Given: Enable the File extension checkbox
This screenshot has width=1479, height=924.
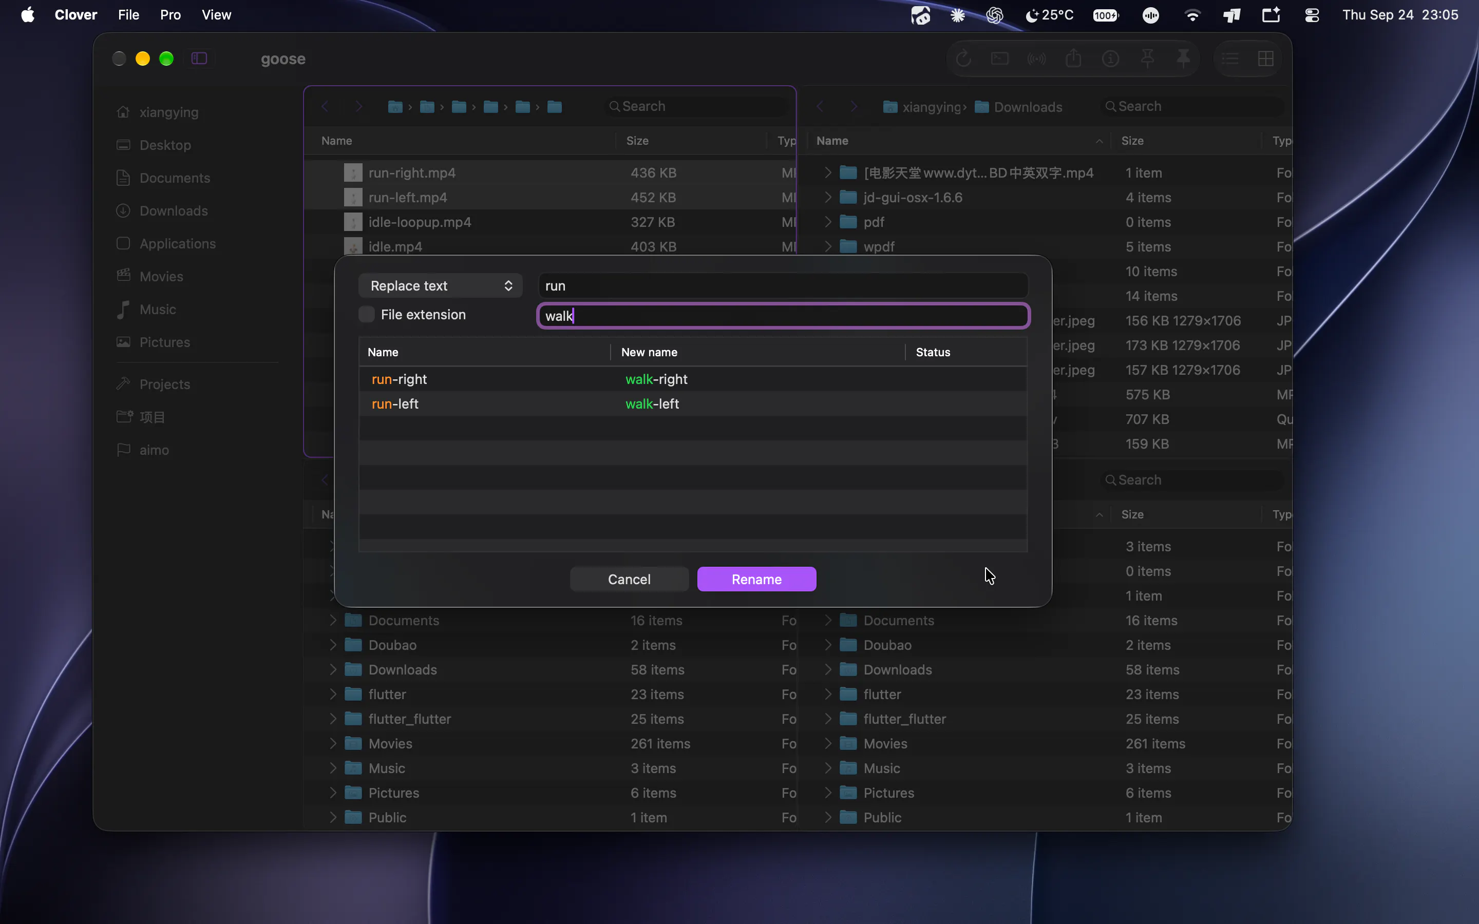Looking at the screenshot, I should coord(366,315).
